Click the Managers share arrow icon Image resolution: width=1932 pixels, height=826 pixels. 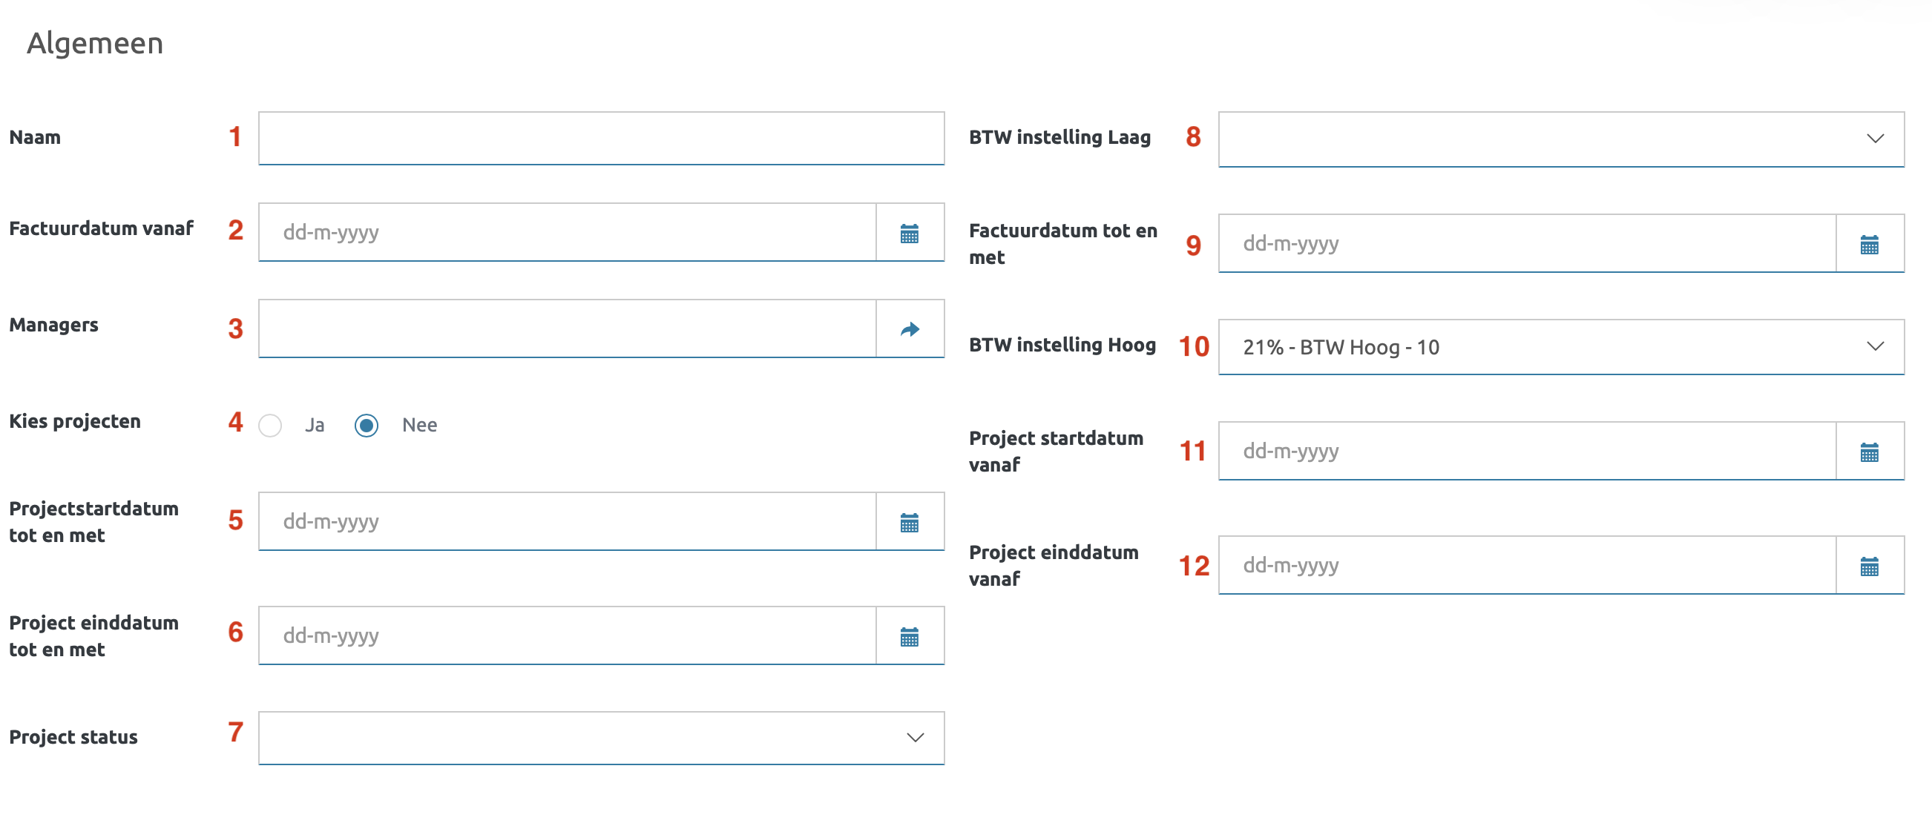(x=909, y=329)
